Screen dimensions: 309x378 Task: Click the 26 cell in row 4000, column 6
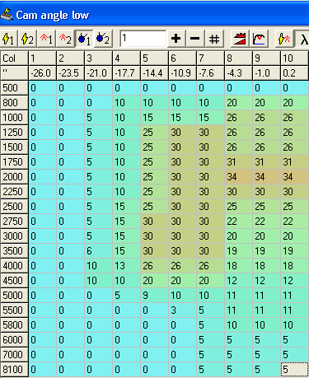(183, 266)
